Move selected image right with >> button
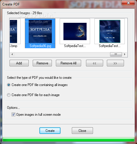 pos(115,63)
